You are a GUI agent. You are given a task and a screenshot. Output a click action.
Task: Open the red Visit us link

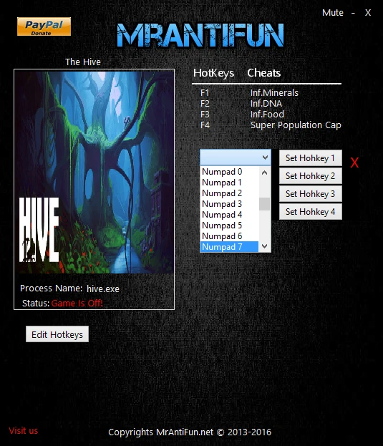click(24, 431)
